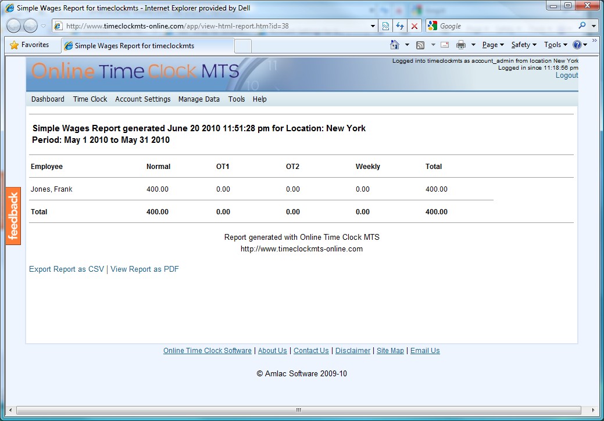Click the blue Help question mark icon
Image resolution: width=604 pixels, height=421 pixels.
[577, 45]
